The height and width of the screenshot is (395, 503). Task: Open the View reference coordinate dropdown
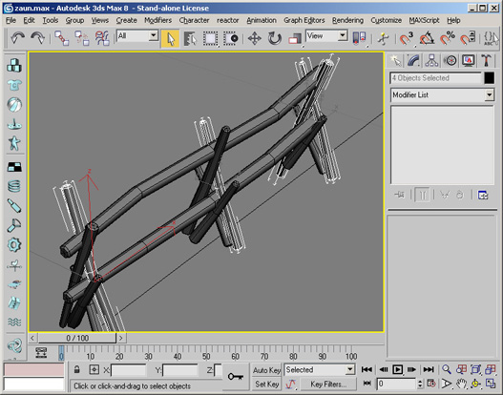click(x=326, y=35)
